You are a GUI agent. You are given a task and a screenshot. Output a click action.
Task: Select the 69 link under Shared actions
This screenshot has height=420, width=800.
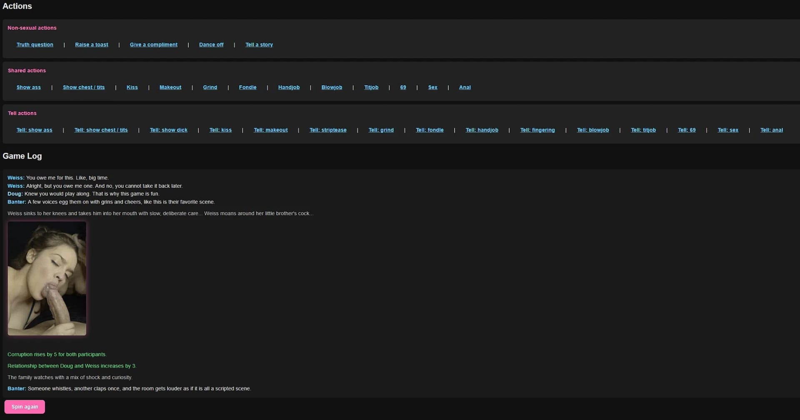point(403,87)
